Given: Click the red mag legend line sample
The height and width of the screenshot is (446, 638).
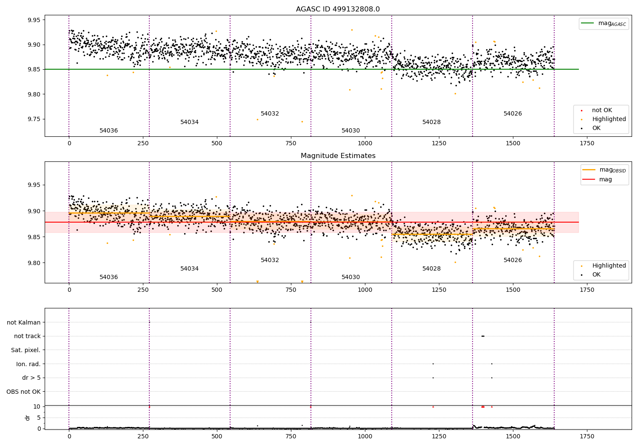Looking at the screenshot, I should 589,180.
